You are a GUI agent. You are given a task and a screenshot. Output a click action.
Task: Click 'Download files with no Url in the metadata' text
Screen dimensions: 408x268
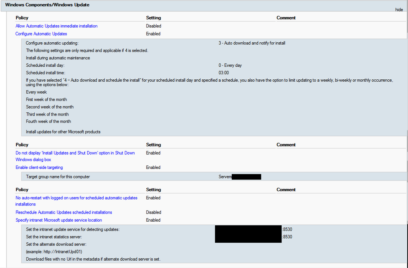93,259
